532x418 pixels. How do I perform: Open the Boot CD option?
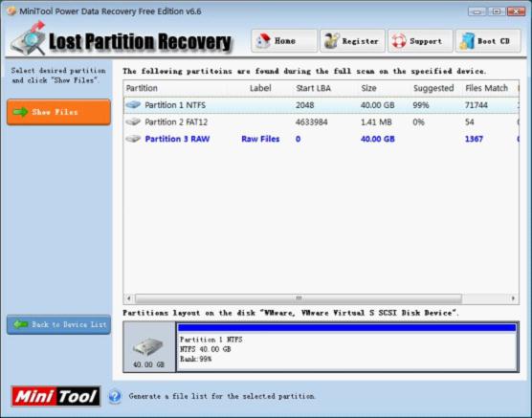[488, 41]
